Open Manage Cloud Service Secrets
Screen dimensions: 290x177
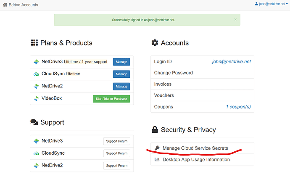click(x=195, y=148)
